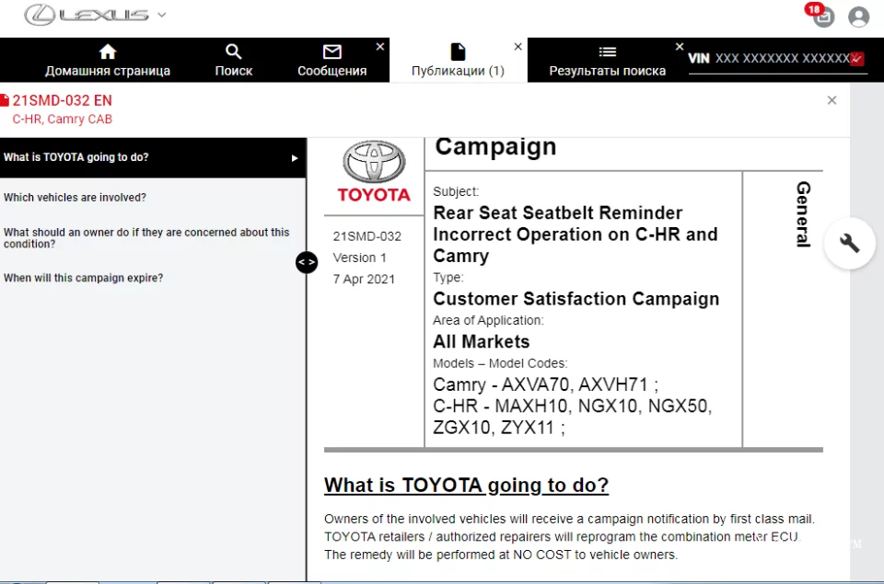The image size is (884, 584).
Task: Click the Lexus logo
Action: (x=87, y=15)
